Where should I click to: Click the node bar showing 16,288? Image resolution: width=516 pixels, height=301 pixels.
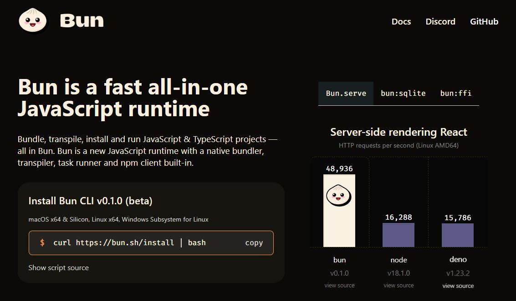(398, 235)
